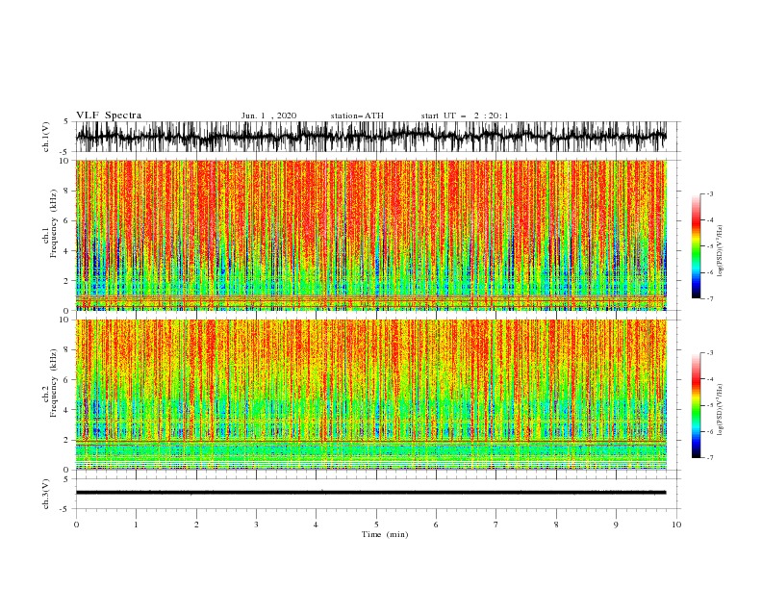Click the 'station=ATH' label
The width and height of the screenshot is (762, 589).
click(357, 115)
